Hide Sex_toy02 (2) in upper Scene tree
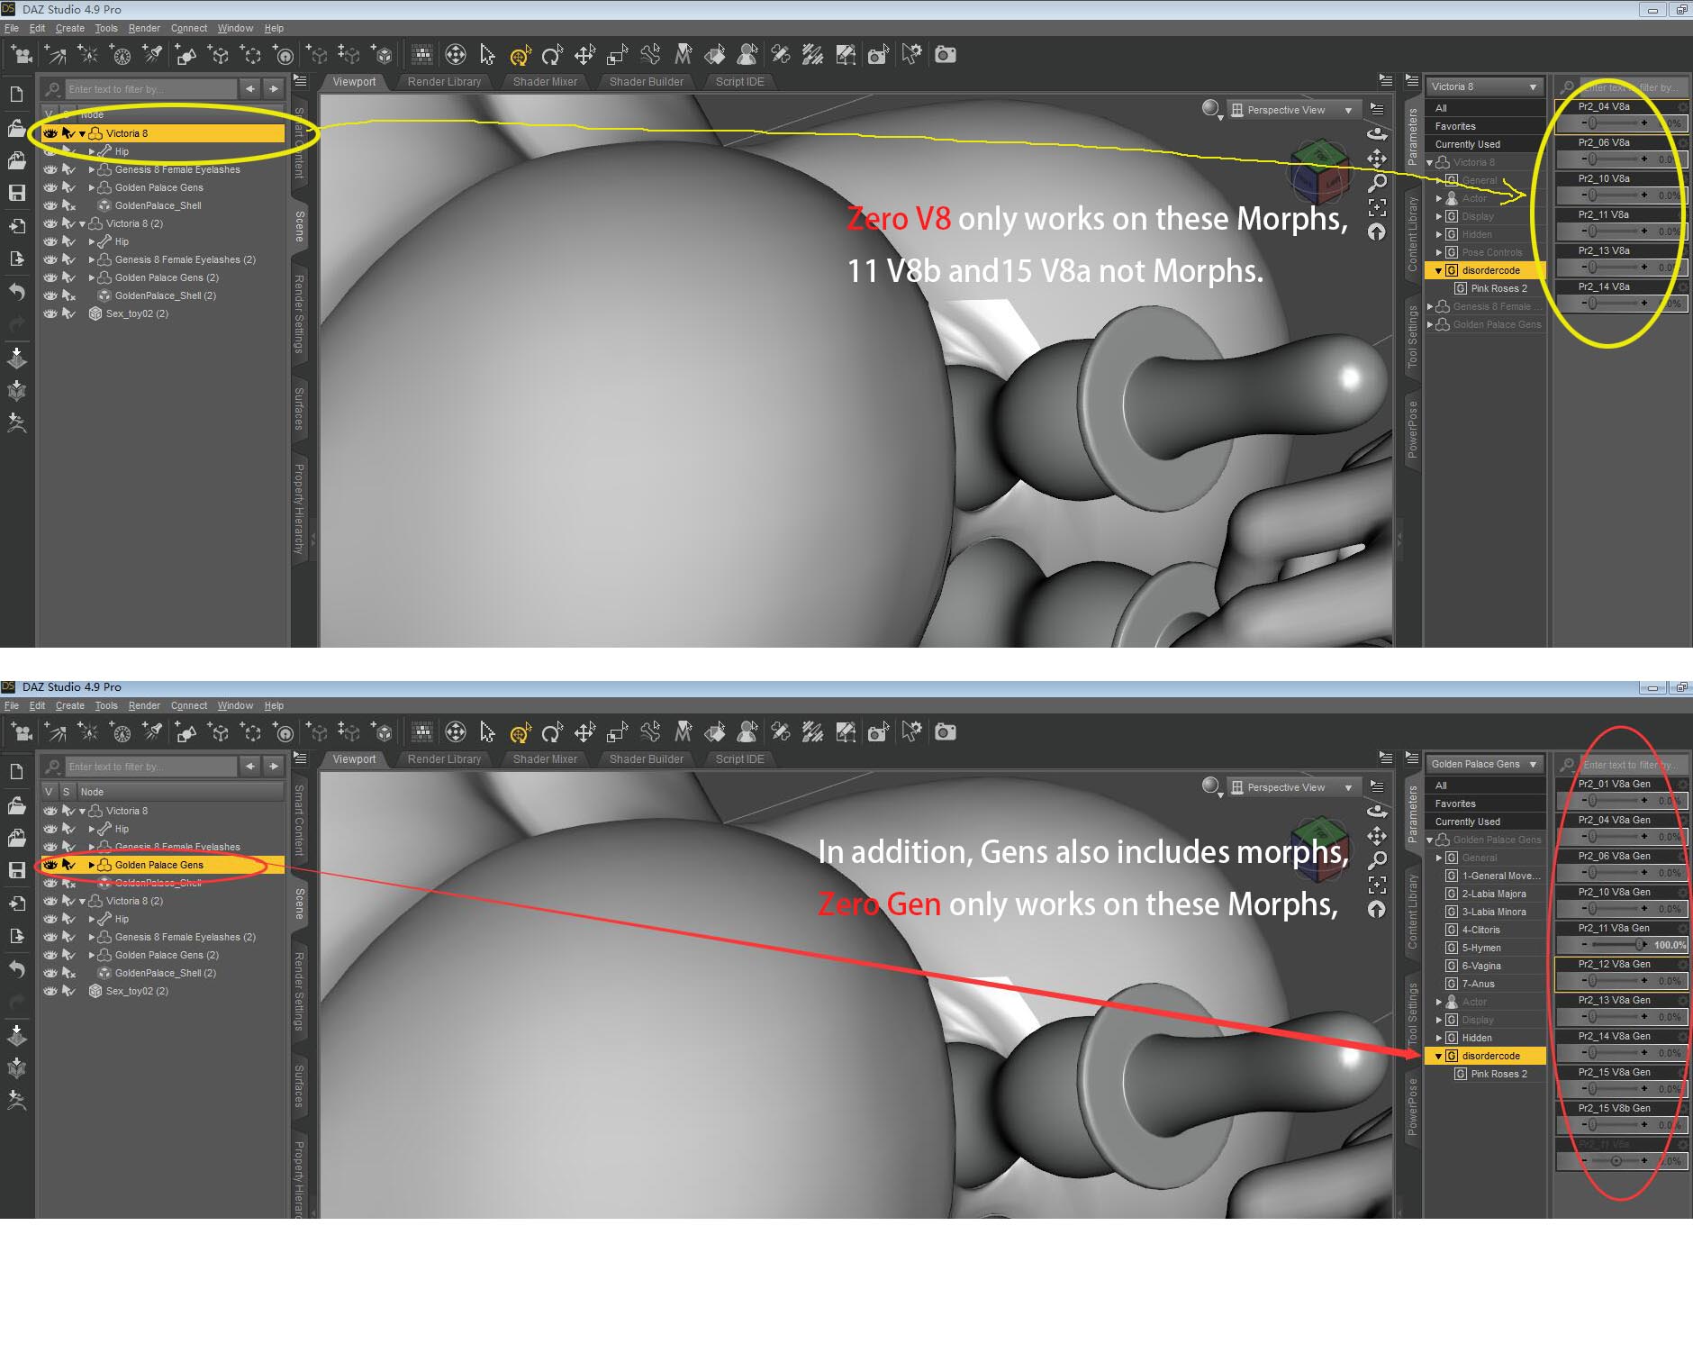Image resolution: width=1693 pixels, height=1362 pixels. click(50, 313)
